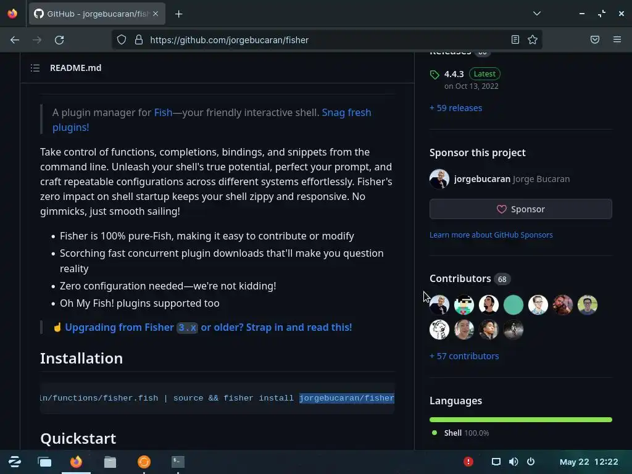Click the Shell 100.0% language entry

pyautogui.click(x=460, y=433)
